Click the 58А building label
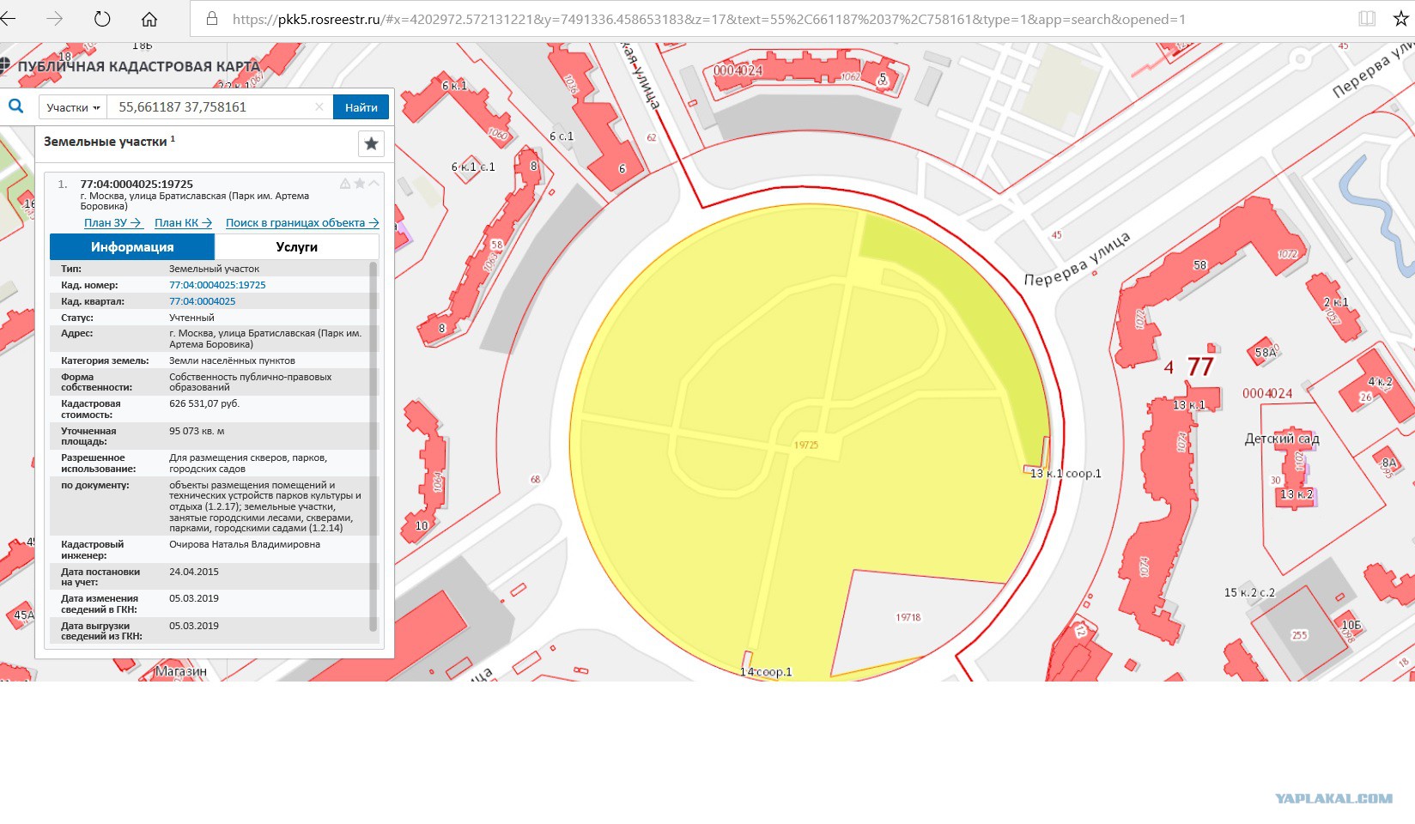Screen dimensions: 1415x824 [x=1266, y=352]
